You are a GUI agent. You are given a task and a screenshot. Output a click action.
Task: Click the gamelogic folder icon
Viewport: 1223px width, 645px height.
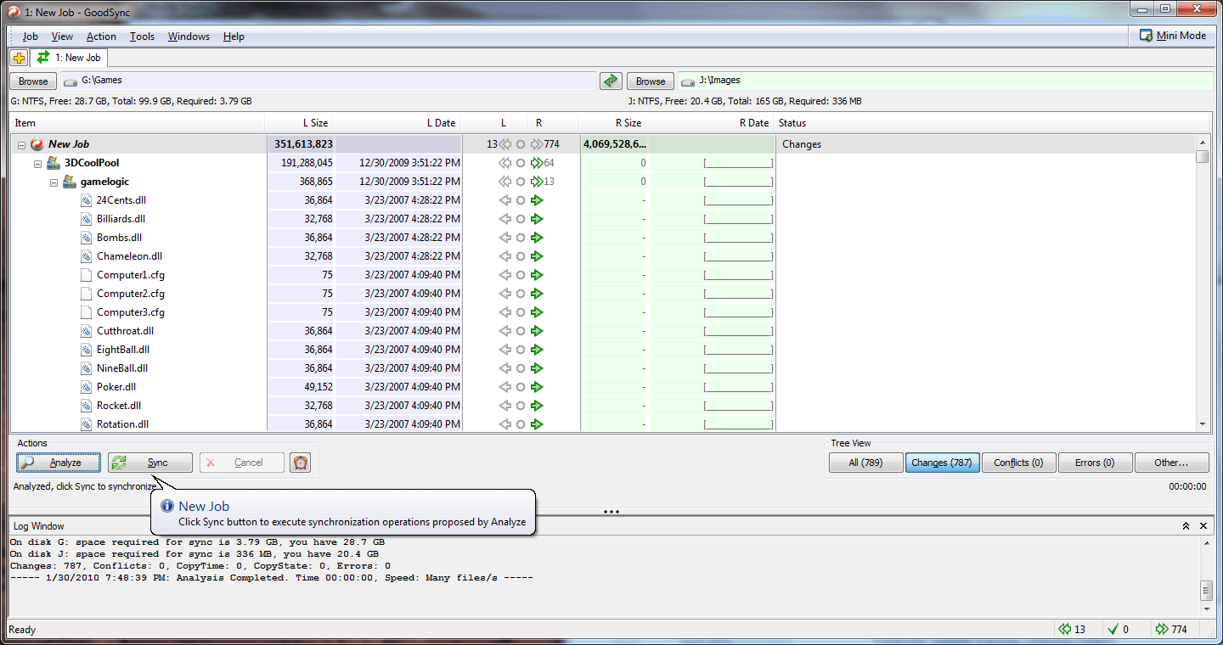point(70,182)
